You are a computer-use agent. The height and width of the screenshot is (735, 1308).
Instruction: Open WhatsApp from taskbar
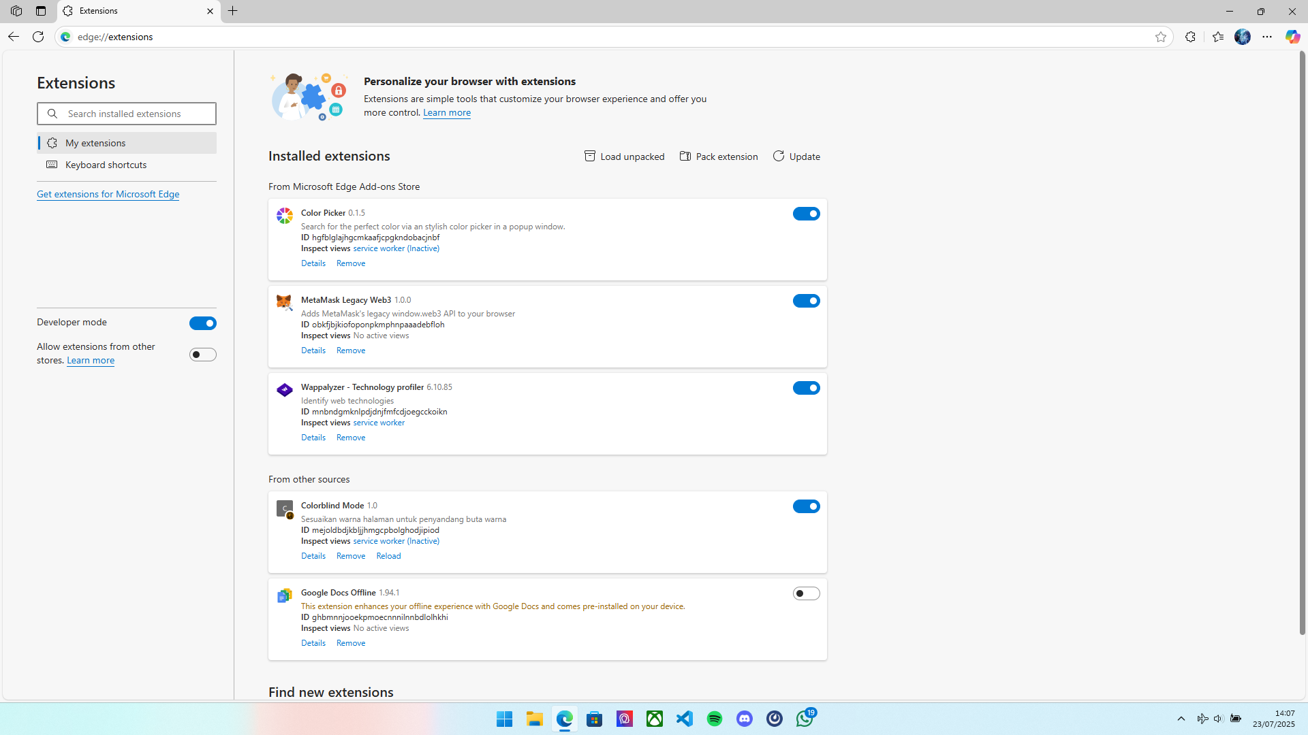(805, 719)
